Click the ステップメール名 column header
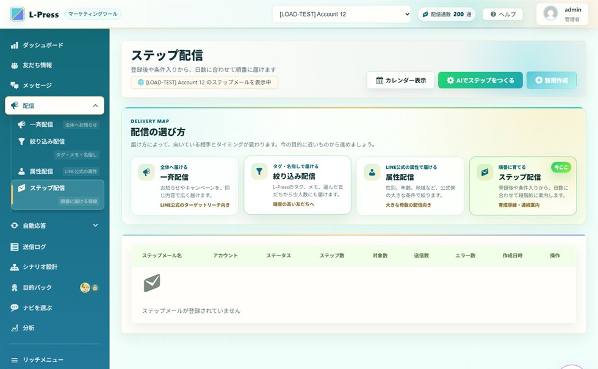This screenshot has height=369, width=598. click(162, 256)
